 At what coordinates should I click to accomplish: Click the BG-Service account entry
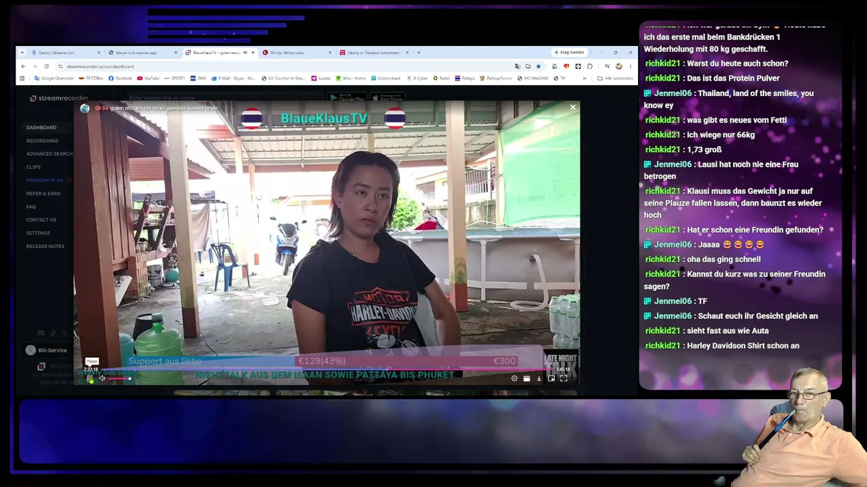pos(46,350)
